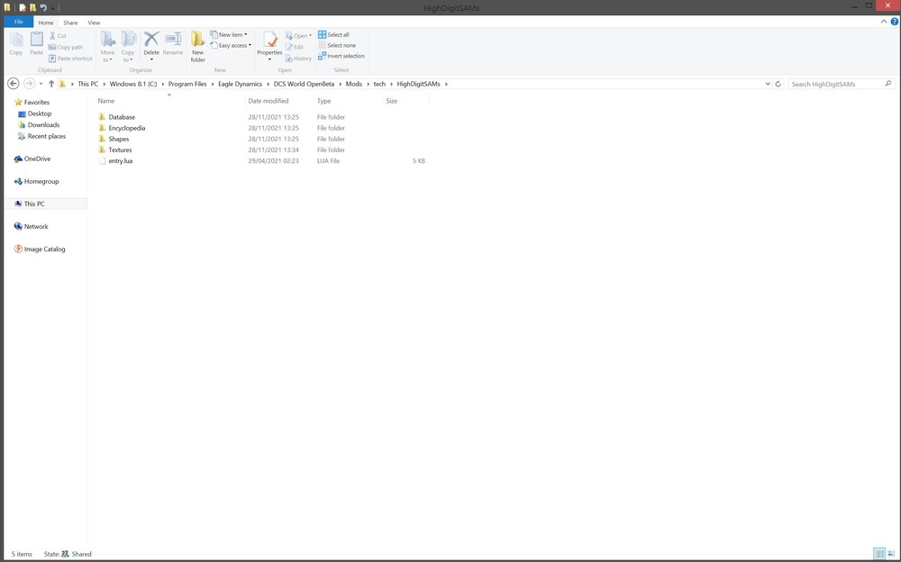Click the Delete X icon
Screen dimensions: 901x562
(151, 39)
